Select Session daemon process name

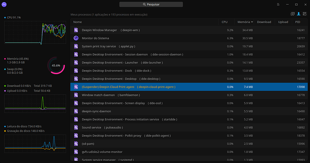pos(133,54)
